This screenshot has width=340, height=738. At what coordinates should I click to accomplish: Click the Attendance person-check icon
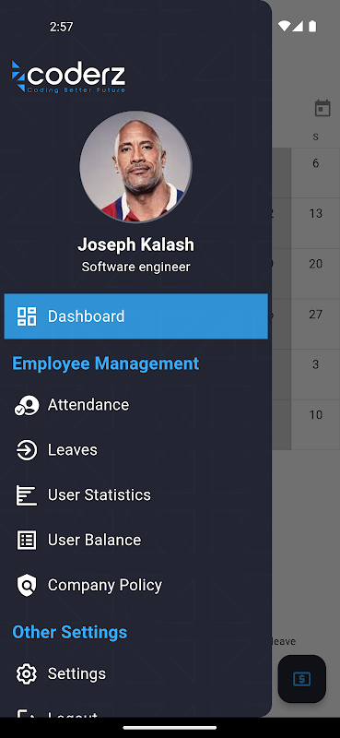(x=27, y=405)
